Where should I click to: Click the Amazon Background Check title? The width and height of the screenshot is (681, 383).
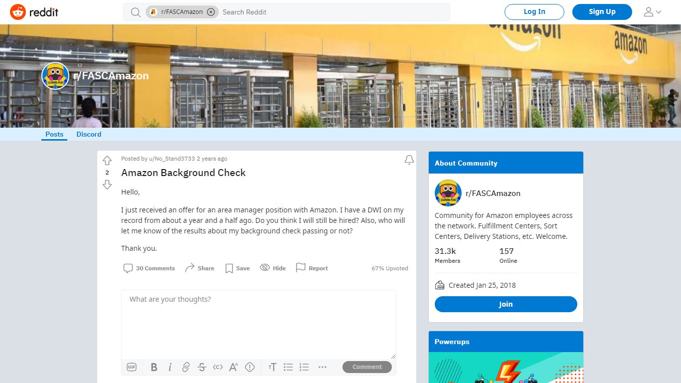[x=183, y=173]
